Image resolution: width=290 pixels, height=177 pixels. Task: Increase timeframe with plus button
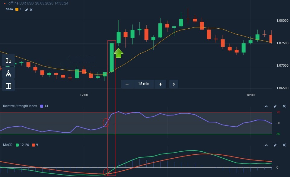tap(160, 84)
